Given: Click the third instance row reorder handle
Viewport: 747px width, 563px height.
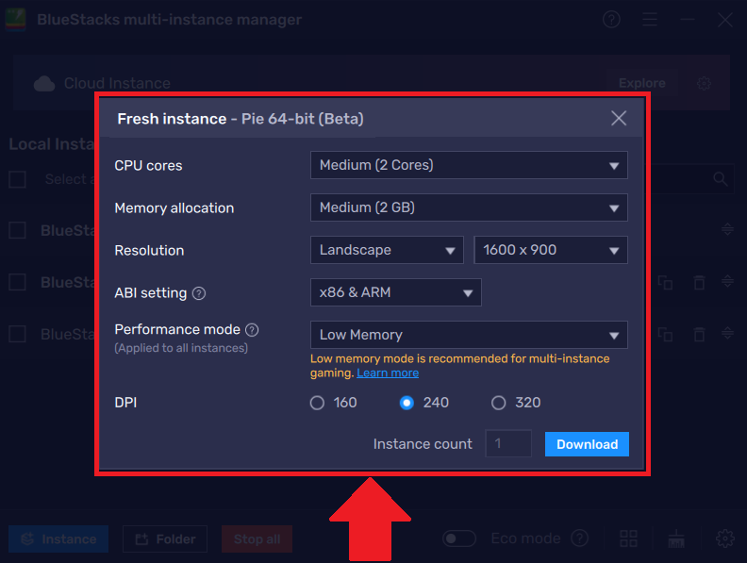Looking at the screenshot, I should [727, 333].
